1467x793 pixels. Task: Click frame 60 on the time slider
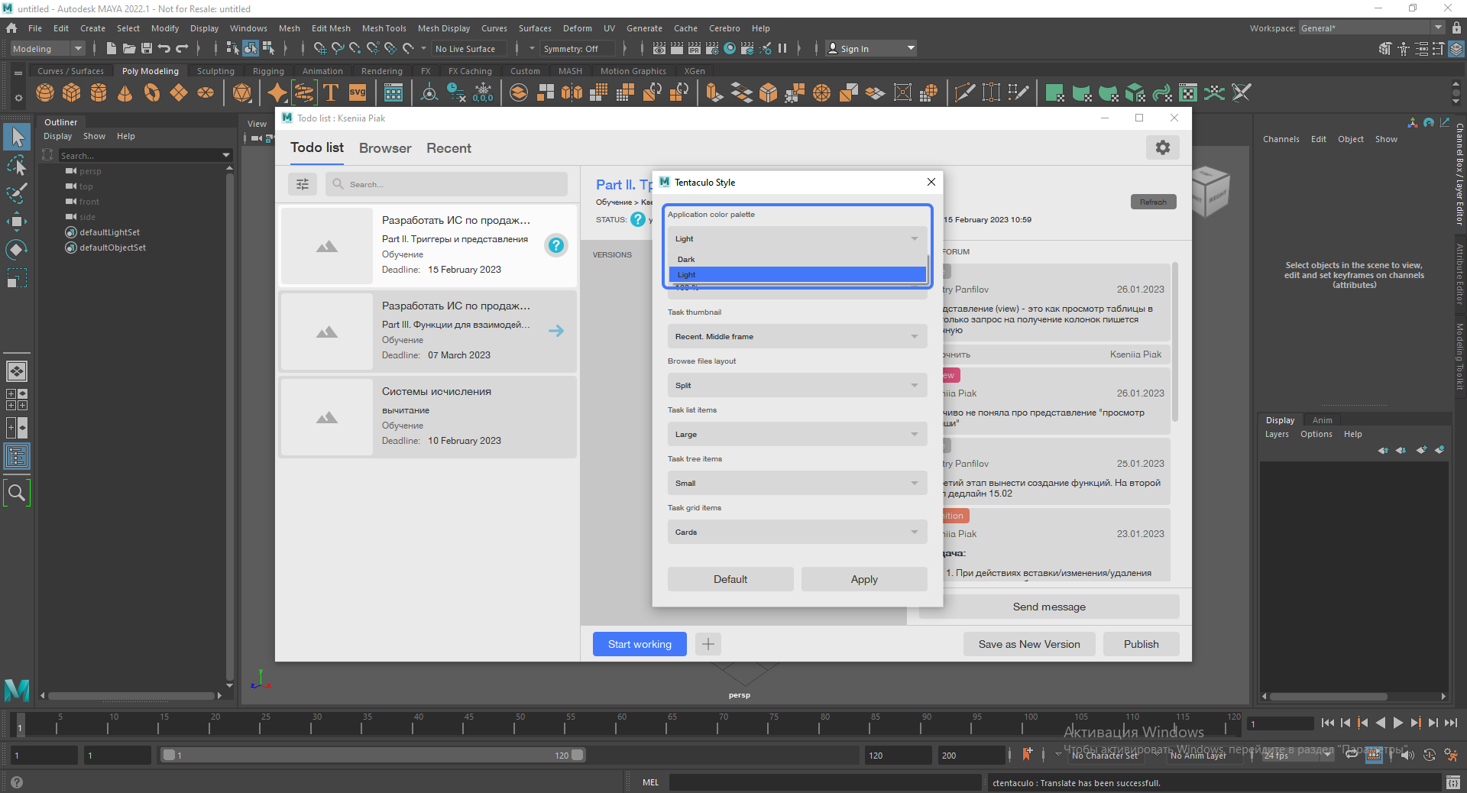point(622,723)
